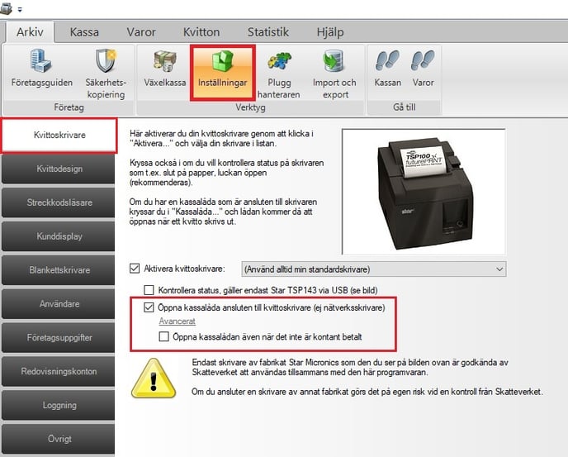The height and width of the screenshot is (457, 568).
Task: Click the yellow warning triangle icon
Action: (154, 378)
